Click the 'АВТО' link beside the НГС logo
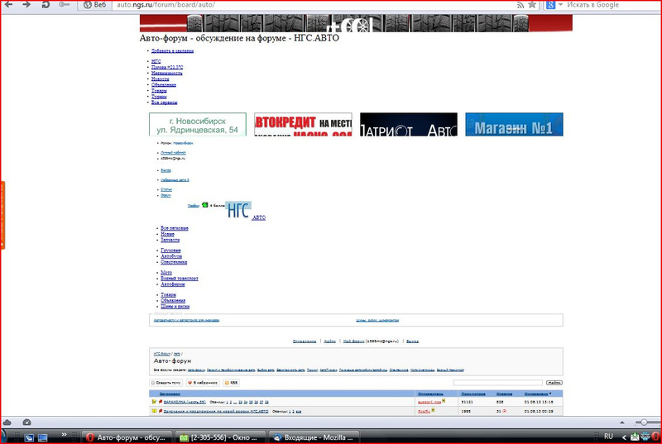 259,218
